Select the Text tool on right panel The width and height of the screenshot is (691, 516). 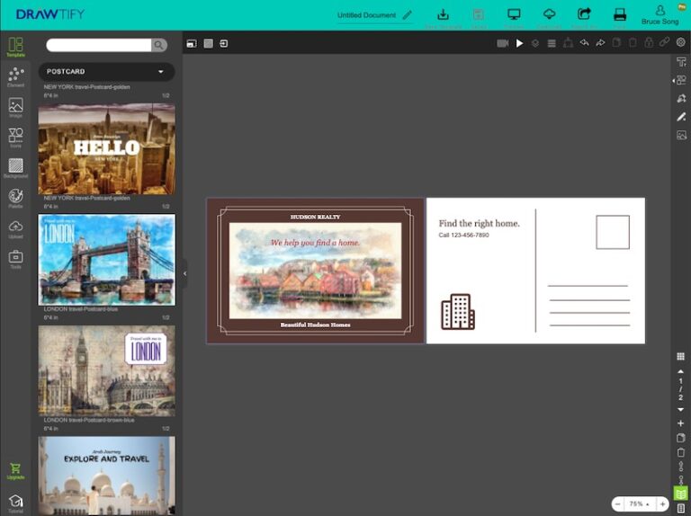[x=681, y=62]
